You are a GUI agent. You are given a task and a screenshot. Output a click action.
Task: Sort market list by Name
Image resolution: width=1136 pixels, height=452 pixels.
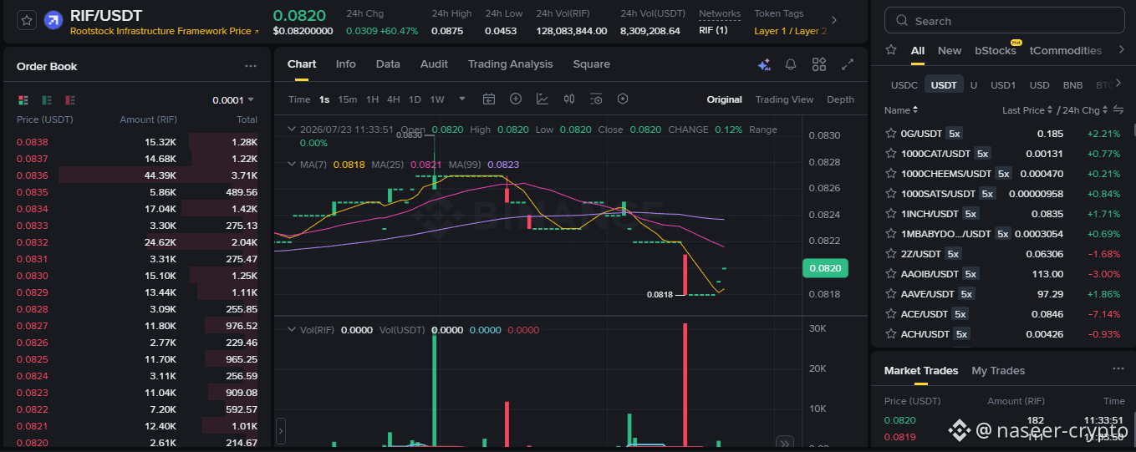[x=902, y=110]
